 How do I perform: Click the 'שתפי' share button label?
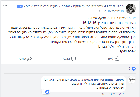pos(22,59)
